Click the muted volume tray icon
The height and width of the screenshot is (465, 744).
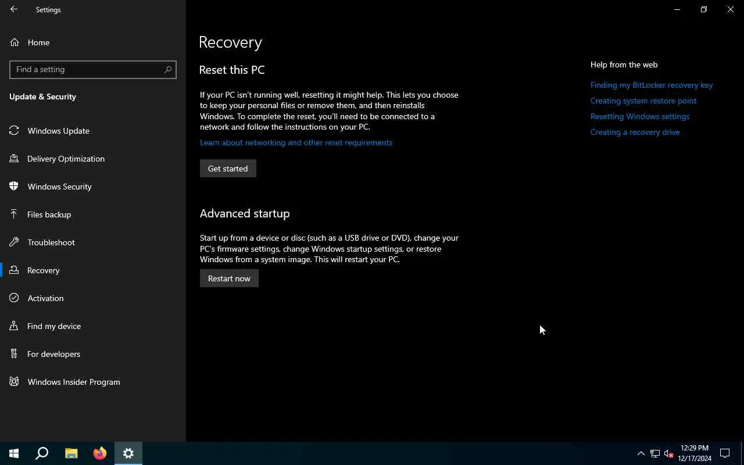669,453
